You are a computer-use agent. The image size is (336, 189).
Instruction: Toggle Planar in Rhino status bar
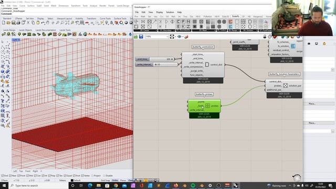[x=123, y=181]
